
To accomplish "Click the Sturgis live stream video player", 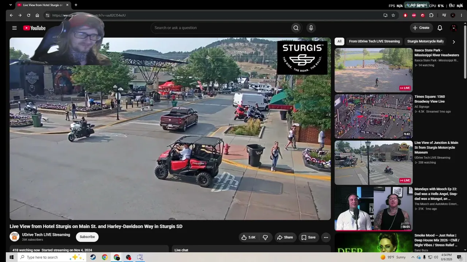I will coord(170,129).
